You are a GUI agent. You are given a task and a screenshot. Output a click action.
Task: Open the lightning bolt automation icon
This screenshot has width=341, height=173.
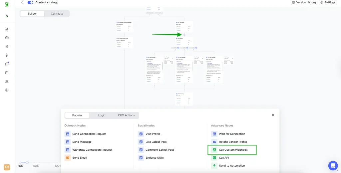[x=7, y=55]
